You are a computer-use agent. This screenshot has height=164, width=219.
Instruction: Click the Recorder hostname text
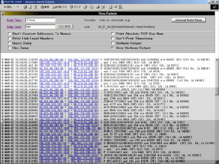tap(115, 20)
